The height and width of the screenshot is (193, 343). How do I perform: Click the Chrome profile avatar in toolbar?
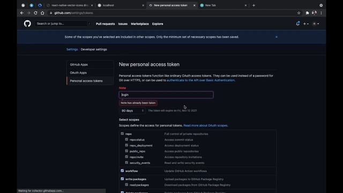click(315, 13)
